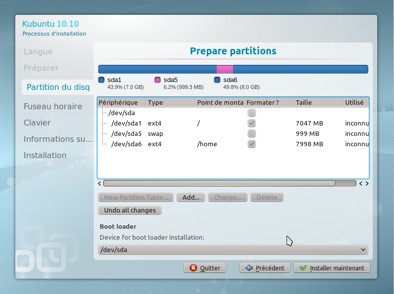This screenshot has height=294, width=394.
Task: Open the boot loader device dropdown
Action: [x=233, y=250]
